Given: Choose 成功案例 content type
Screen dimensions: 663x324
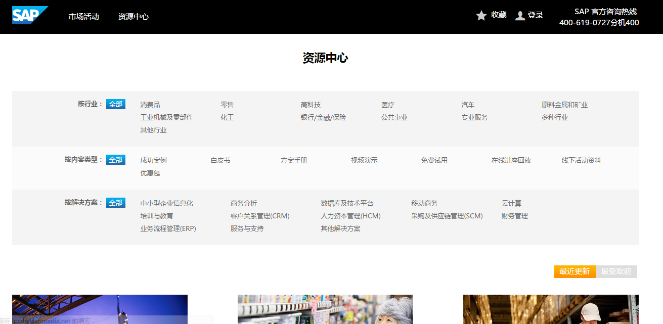Looking at the screenshot, I should 153,161.
